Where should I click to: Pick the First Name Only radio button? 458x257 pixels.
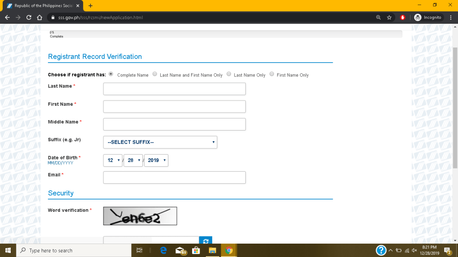coord(272,74)
